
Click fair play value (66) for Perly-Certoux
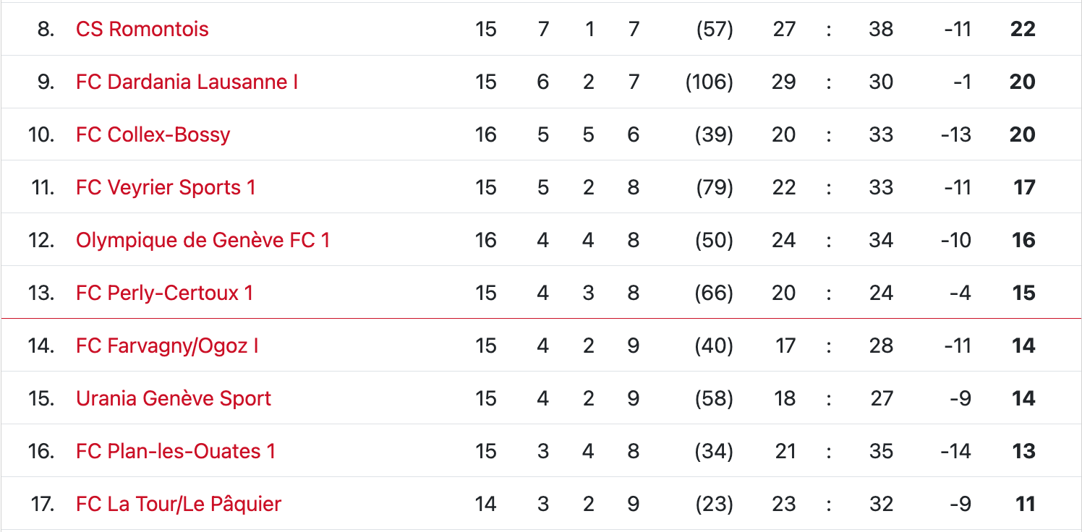click(714, 293)
